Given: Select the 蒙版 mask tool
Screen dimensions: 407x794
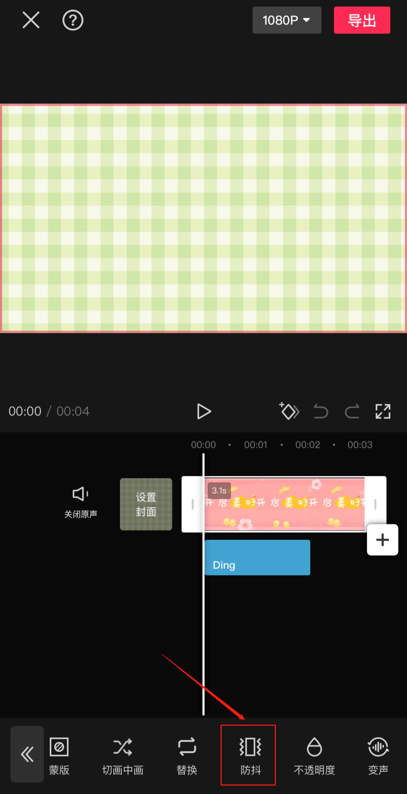Looking at the screenshot, I should (59, 756).
